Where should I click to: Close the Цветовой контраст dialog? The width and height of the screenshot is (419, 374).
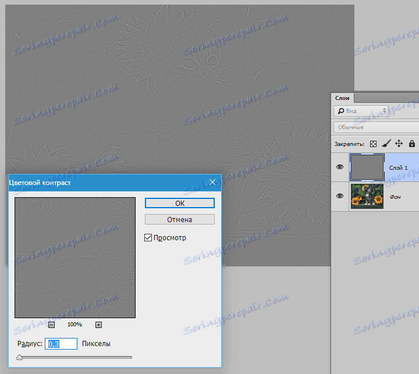[212, 182]
